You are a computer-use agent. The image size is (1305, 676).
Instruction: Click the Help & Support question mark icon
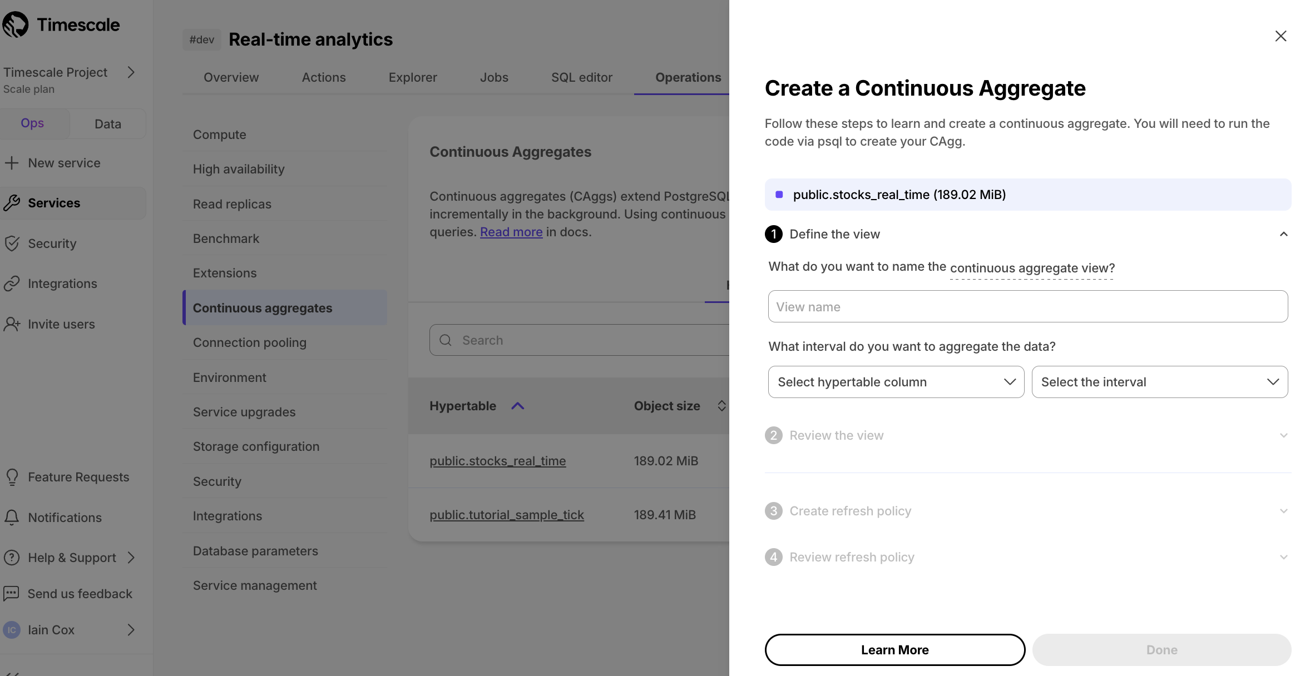click(x=12, y=558)
